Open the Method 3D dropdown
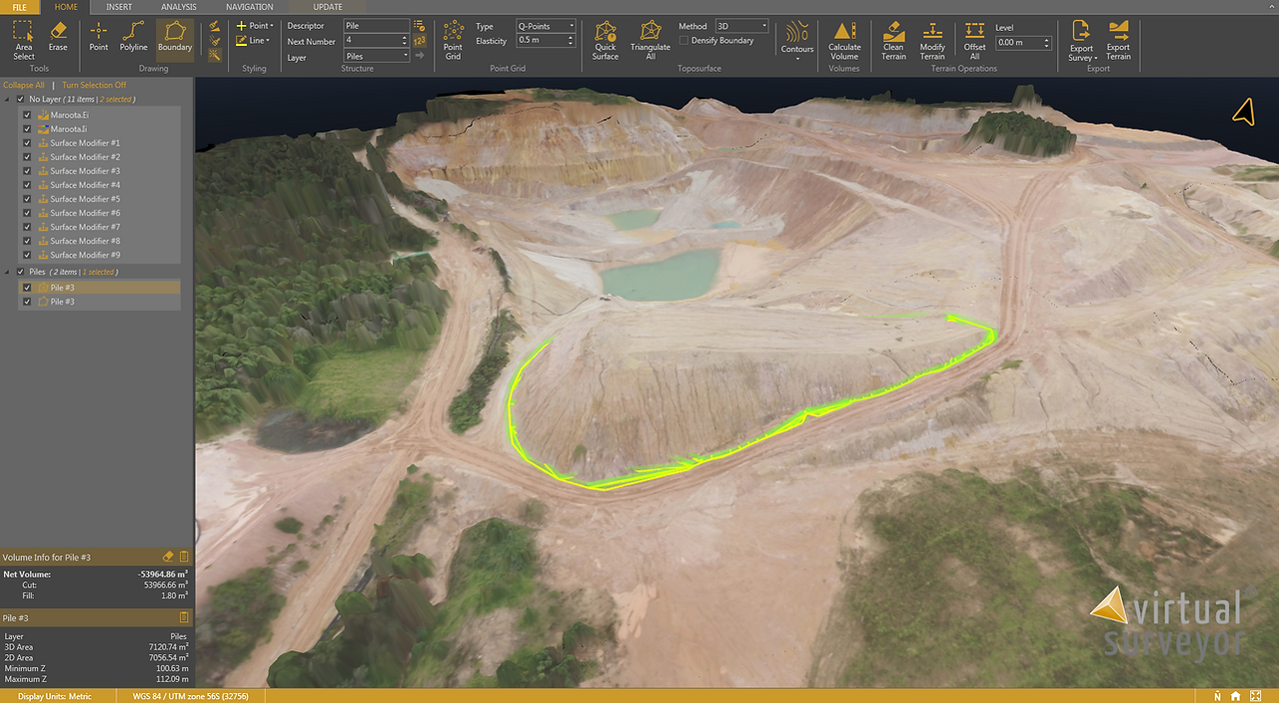Image resolution: width=1279 pixels, height=703 pixels. 742,26
